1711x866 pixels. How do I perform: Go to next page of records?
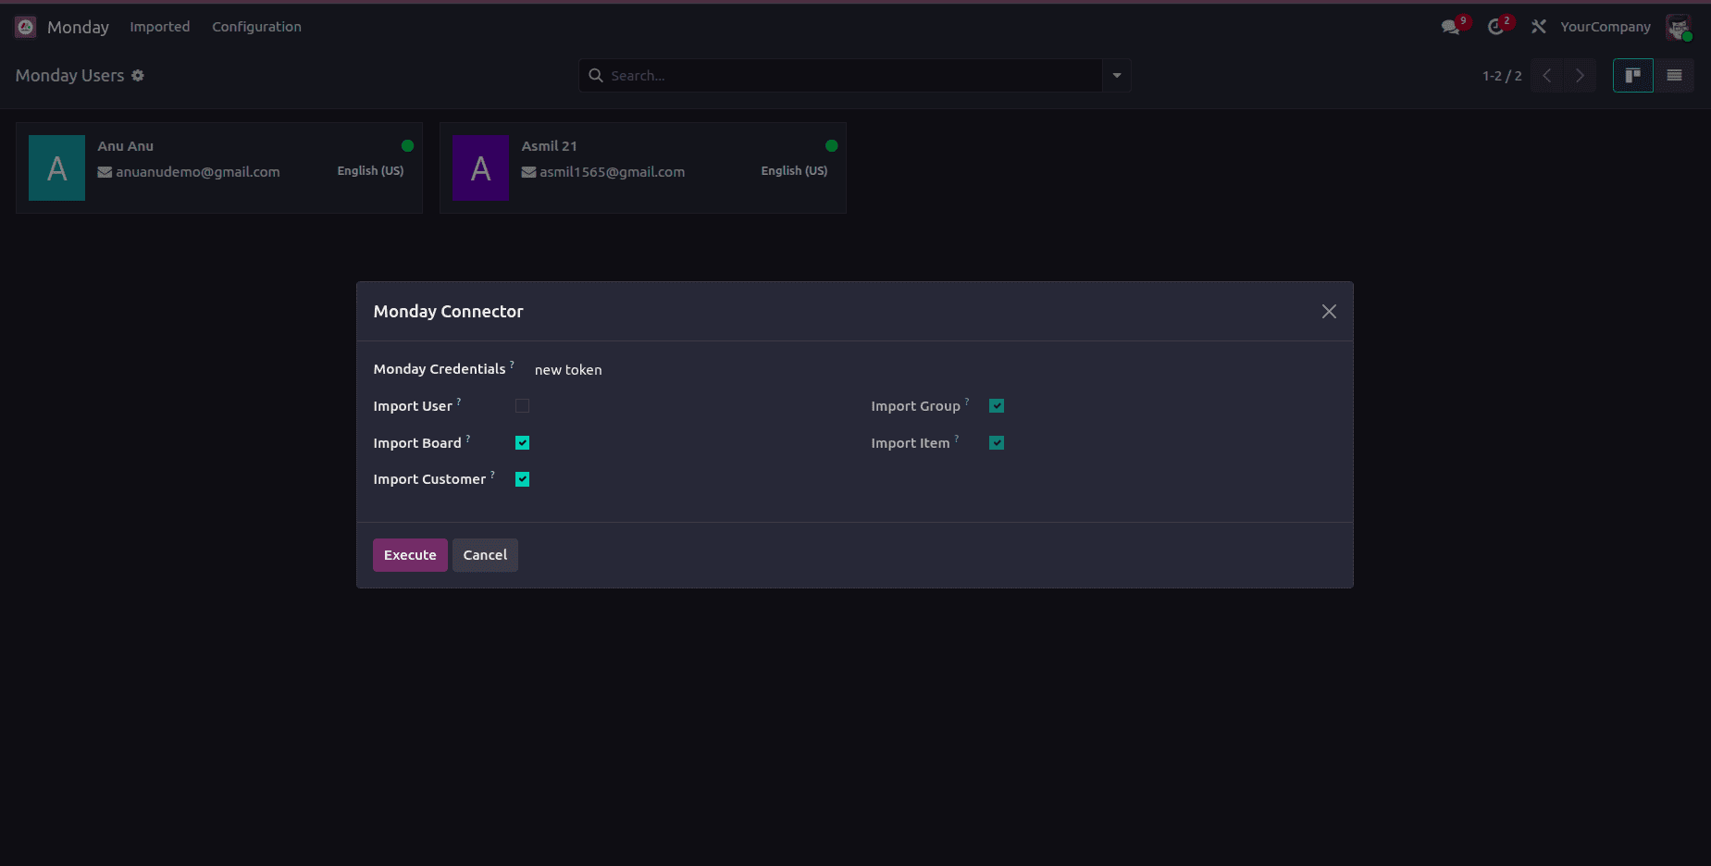click(x=1580, y=76)
